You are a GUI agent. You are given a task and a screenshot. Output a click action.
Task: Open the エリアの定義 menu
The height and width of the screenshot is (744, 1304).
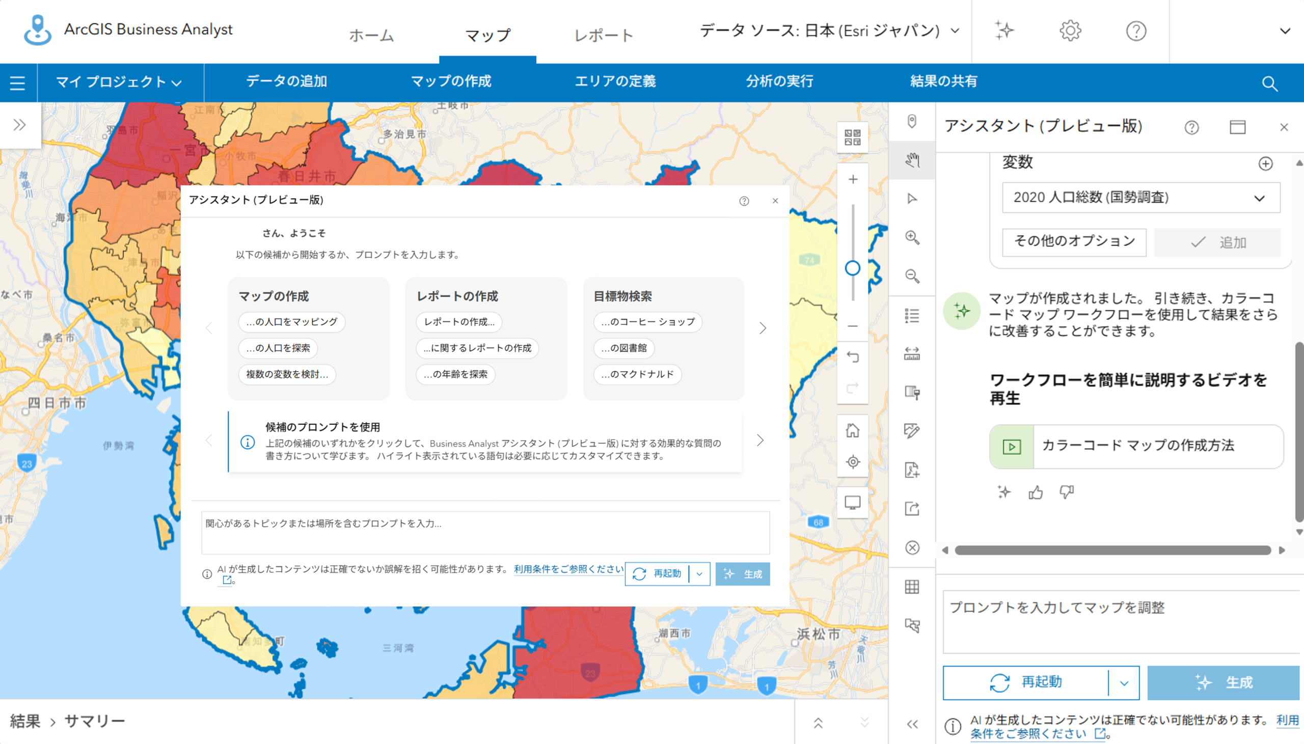tap(615, 82)
